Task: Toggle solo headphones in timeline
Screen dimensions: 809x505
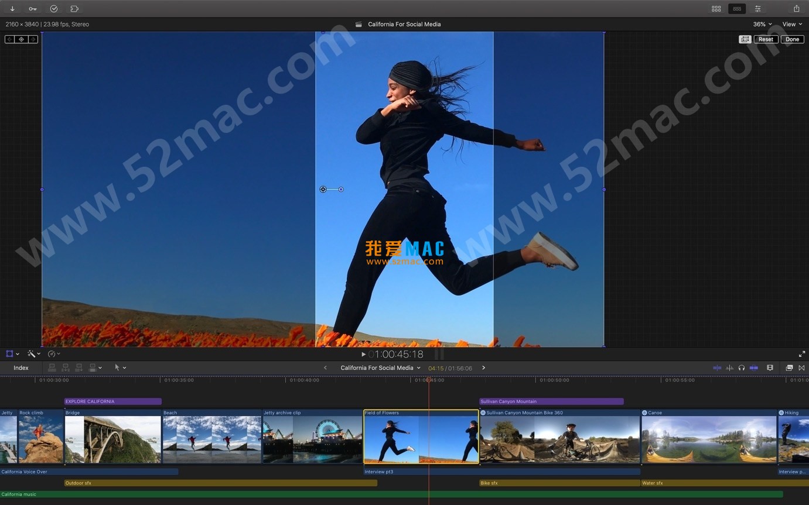Action: [742, 368]
